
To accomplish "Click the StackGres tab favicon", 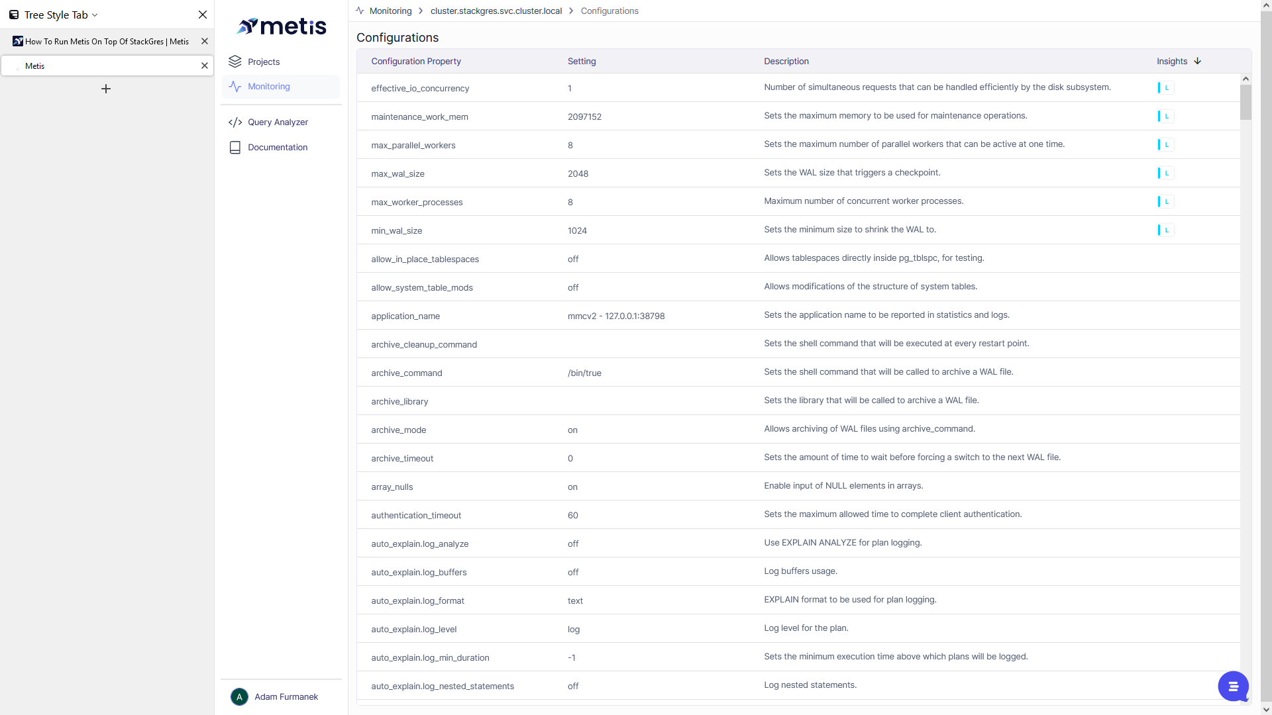I will [18, 41].
